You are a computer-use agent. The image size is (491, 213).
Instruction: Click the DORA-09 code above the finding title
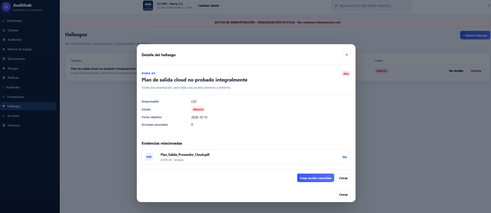coord(148,73)
